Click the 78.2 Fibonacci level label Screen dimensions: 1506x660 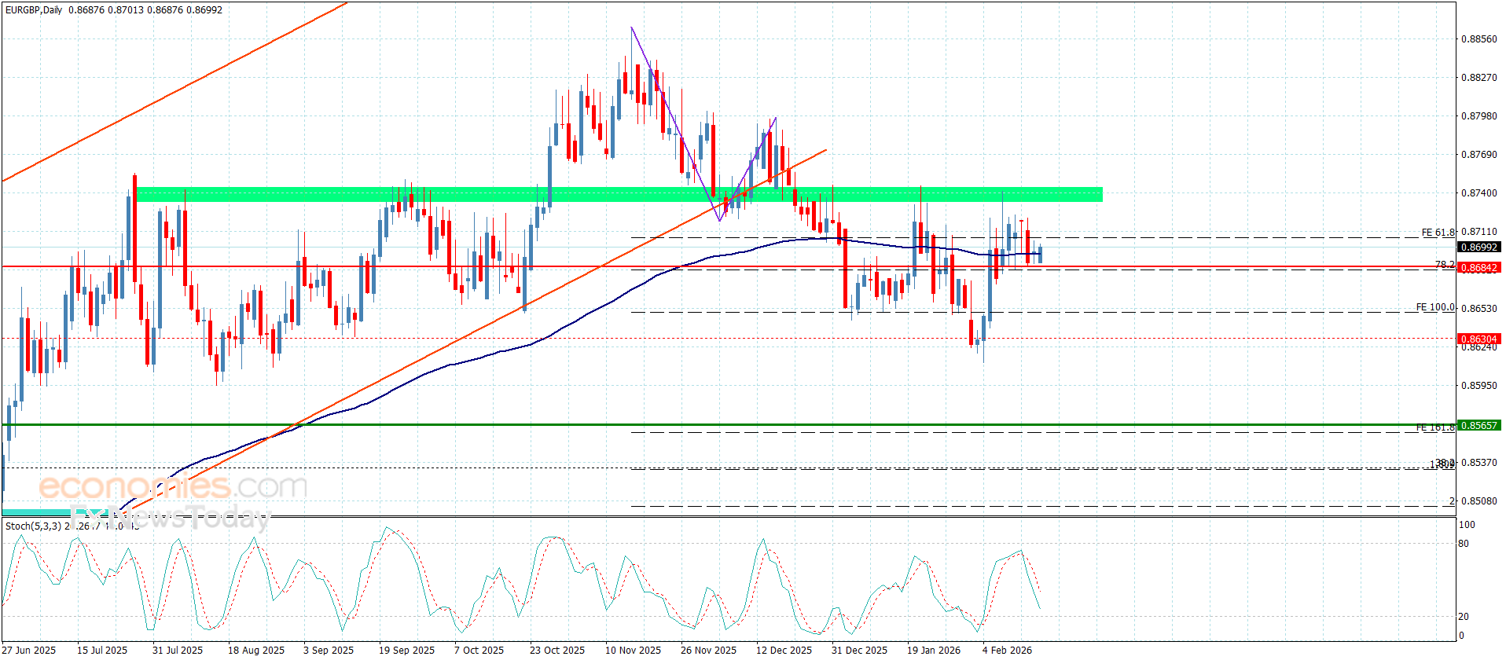click(1444, 265)
